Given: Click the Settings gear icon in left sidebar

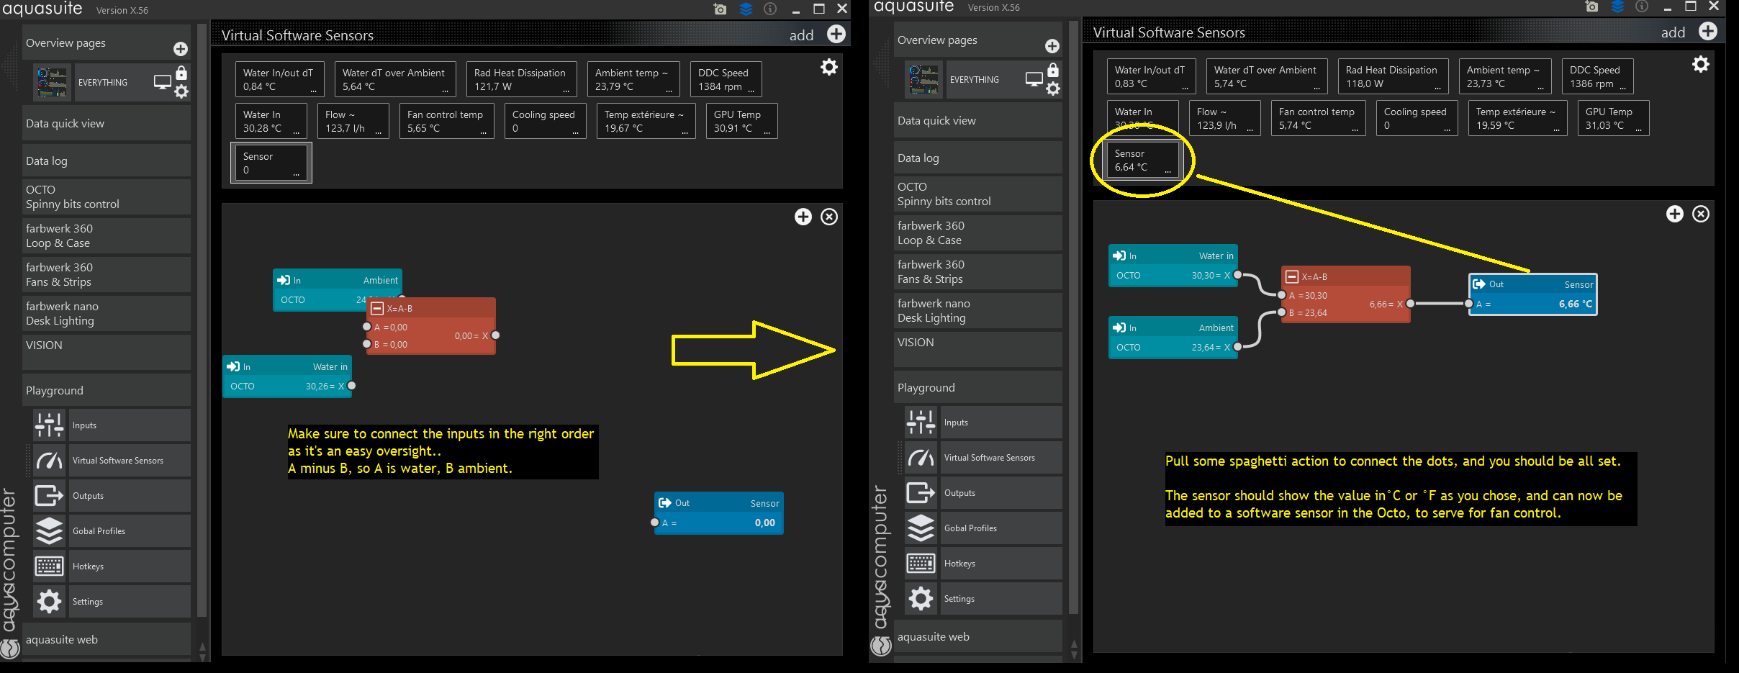Looking at the screenshot, I should point(50,602).
